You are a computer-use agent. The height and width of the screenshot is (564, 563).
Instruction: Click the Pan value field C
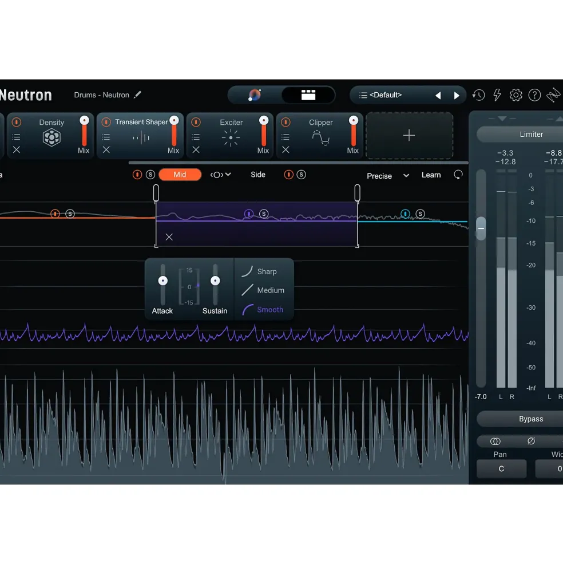pos(501,469)
